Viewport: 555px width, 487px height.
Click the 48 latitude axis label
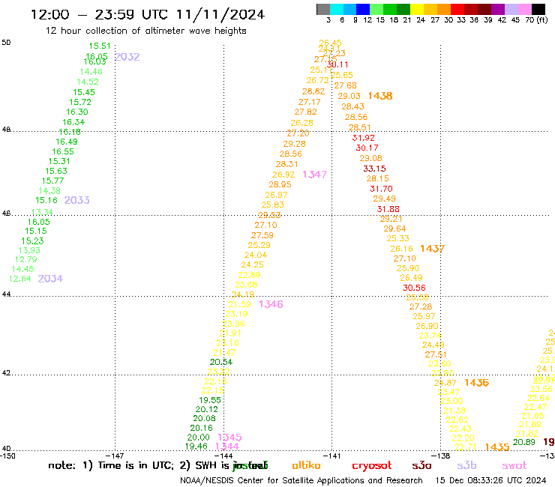tap(6, 130)
